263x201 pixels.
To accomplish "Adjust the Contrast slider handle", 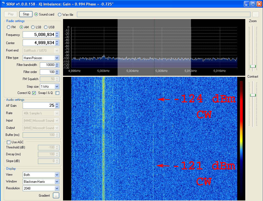I will (253, 95).
